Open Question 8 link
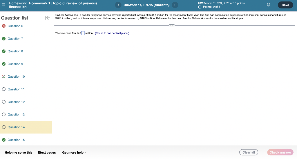297x160 pixels. 15,51
